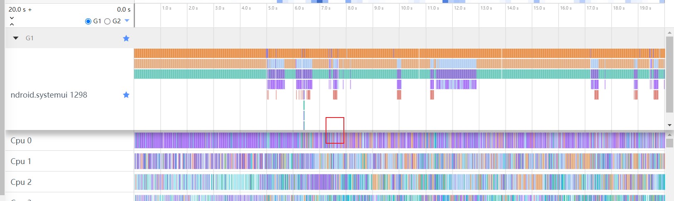The height and width of the screenshot is (201, 674).
Task: Click the G1 panel vertical scrollbar thumb
Action: pyautogui.click(x=669, y=75)
